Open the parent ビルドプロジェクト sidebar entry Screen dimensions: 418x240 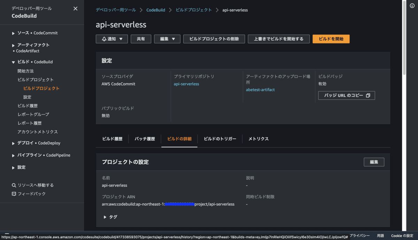(36, 80)
